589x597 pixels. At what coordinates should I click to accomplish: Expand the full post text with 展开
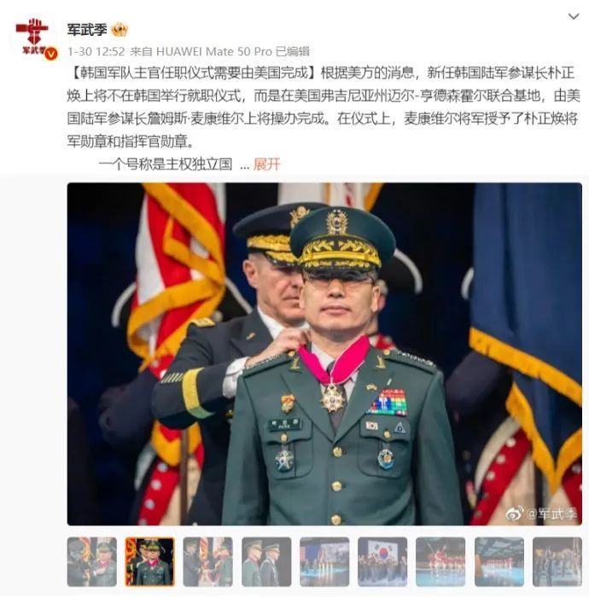[266, 165]
